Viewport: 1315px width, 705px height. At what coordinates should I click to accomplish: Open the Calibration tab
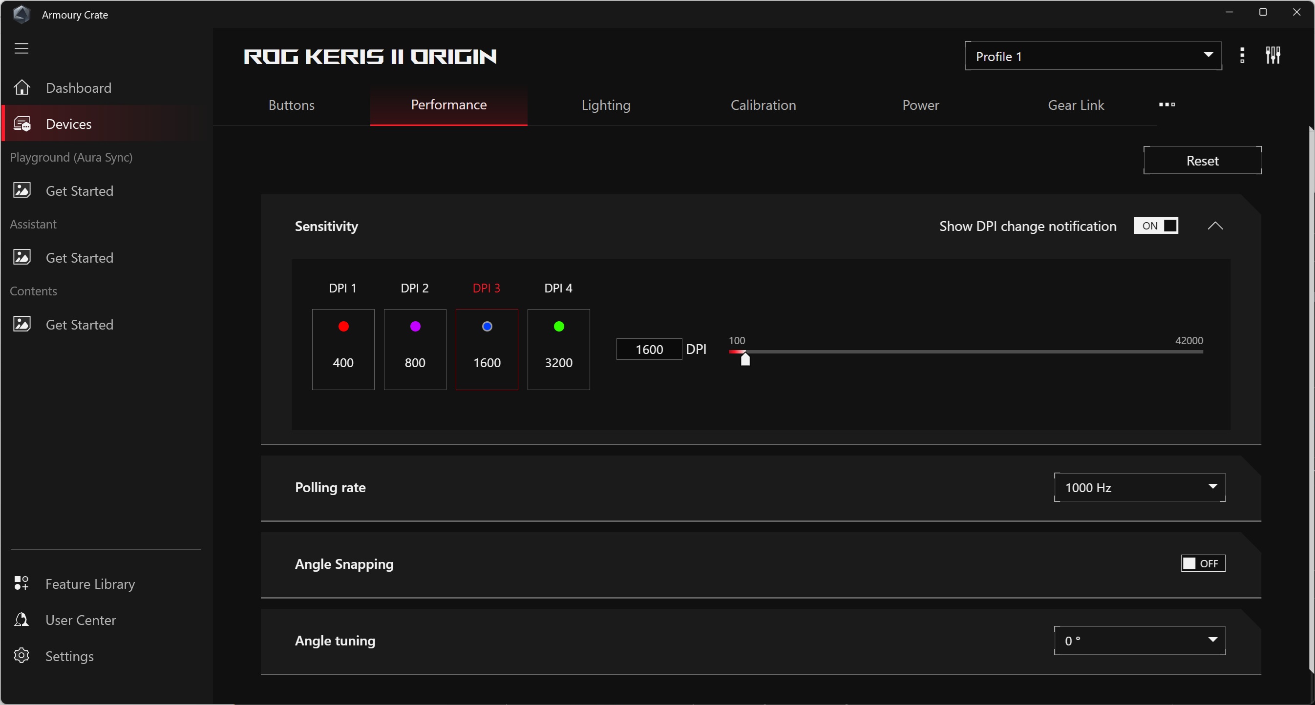[763, 105]
